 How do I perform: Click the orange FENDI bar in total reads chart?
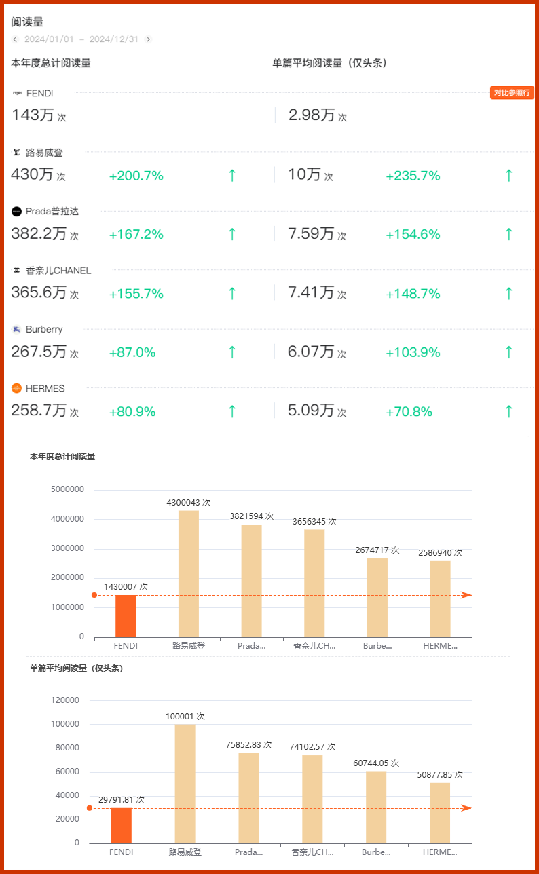click(x=126, y=616)
